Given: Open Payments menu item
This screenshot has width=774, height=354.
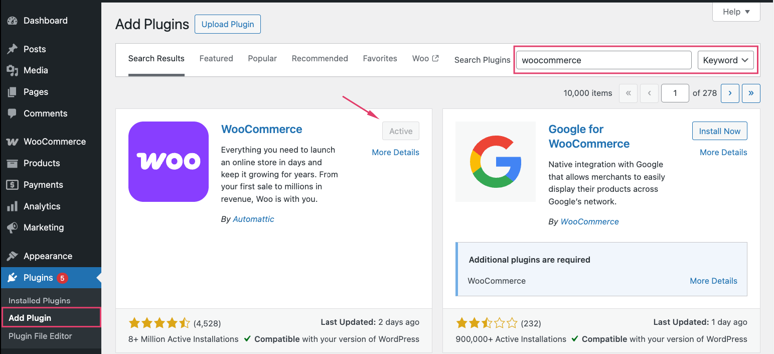Looking at the screenshot, I should tap(51, 185).
